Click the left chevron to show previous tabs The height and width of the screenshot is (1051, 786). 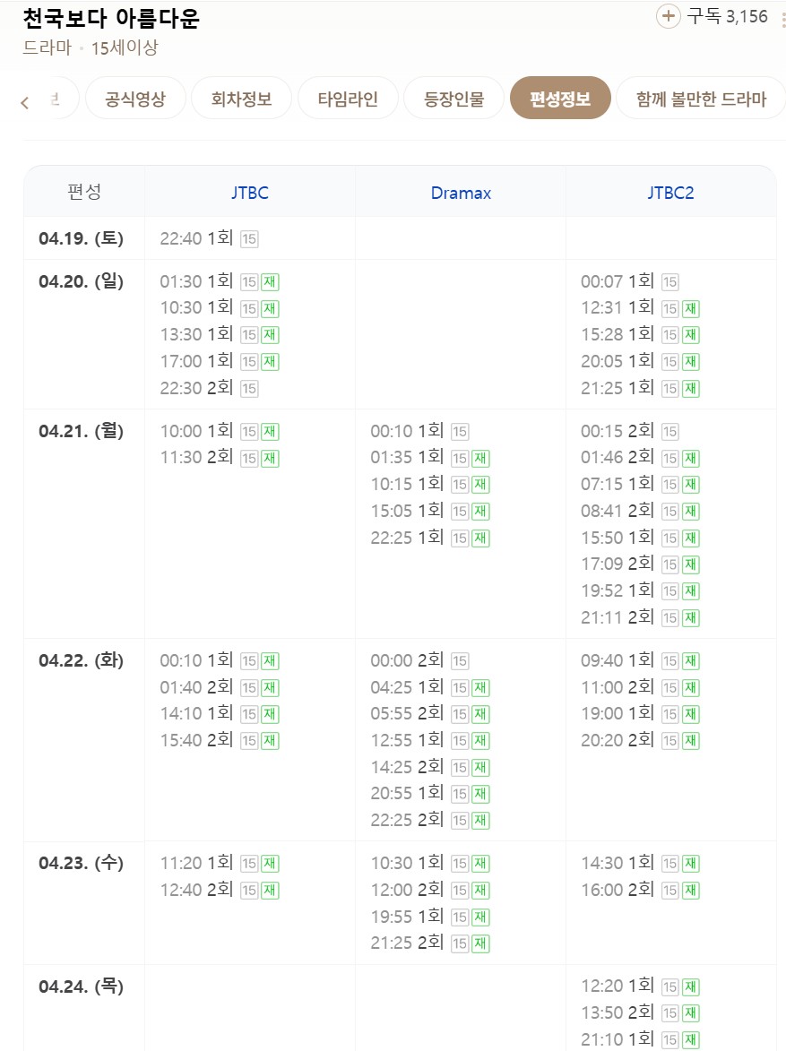pos(25,102)
